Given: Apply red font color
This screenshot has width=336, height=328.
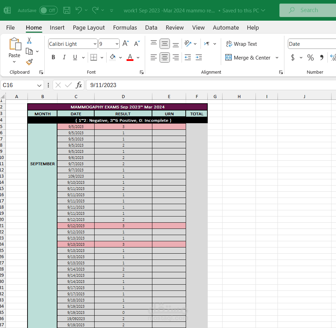Looking at the screenshot, I should [130, 57].
